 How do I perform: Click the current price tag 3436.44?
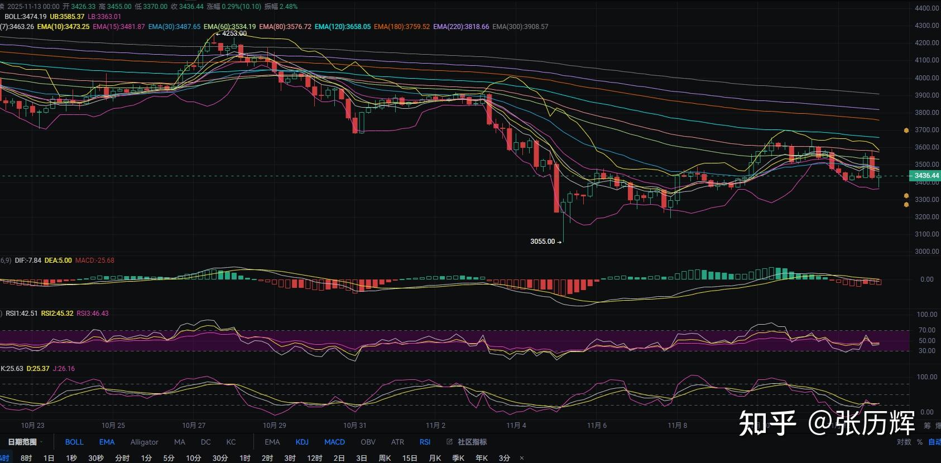(x=925, y=176)
